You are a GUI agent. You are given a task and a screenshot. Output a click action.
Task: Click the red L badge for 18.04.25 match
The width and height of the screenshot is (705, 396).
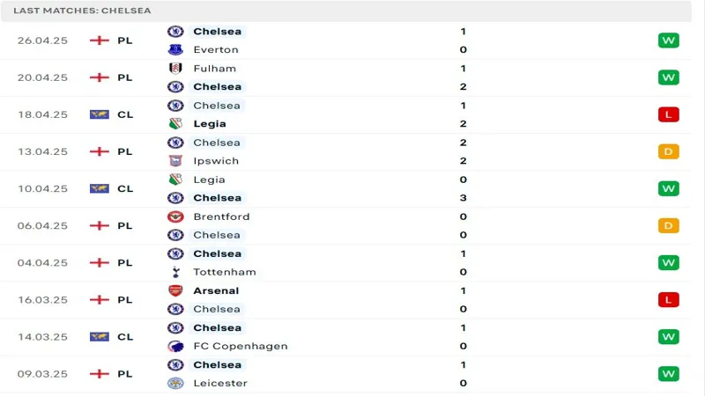coord(668,114)
